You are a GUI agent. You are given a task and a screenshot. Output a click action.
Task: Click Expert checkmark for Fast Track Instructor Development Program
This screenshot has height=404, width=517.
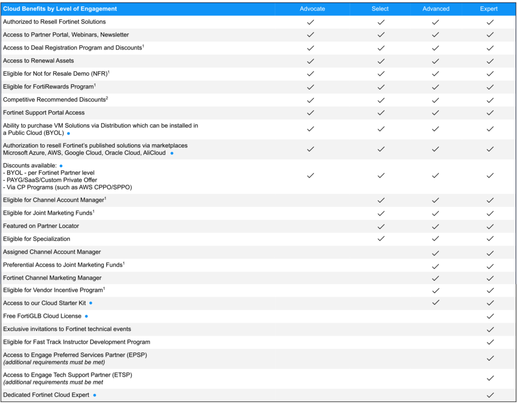pos(490,342)
